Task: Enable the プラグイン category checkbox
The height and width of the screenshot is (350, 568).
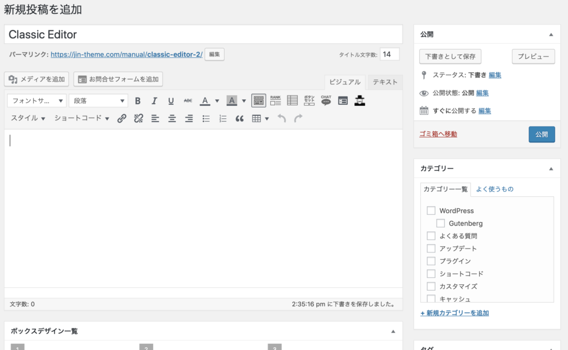Action: 431,261
